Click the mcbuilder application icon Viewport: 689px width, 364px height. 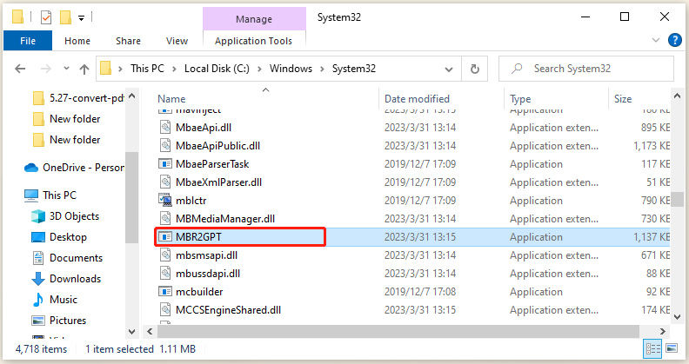(x=164, y=292)
